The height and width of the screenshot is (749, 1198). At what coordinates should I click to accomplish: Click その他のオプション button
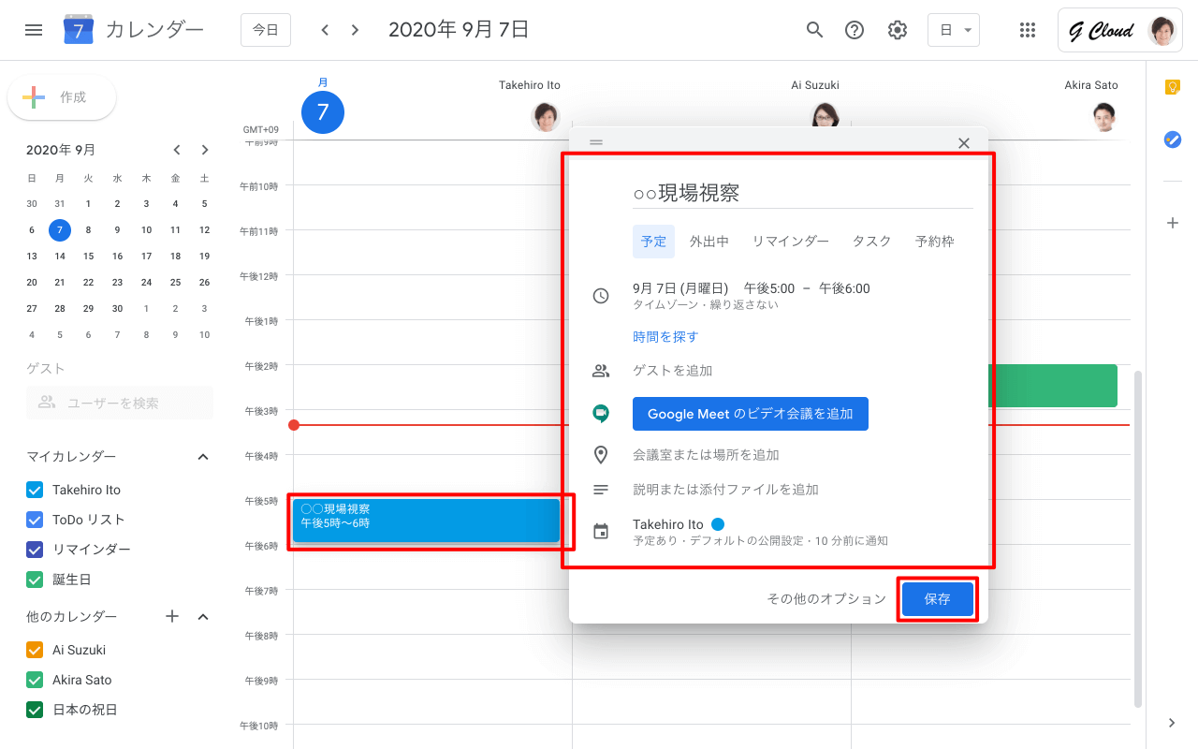pyautogui.click(x=826, y=599)
